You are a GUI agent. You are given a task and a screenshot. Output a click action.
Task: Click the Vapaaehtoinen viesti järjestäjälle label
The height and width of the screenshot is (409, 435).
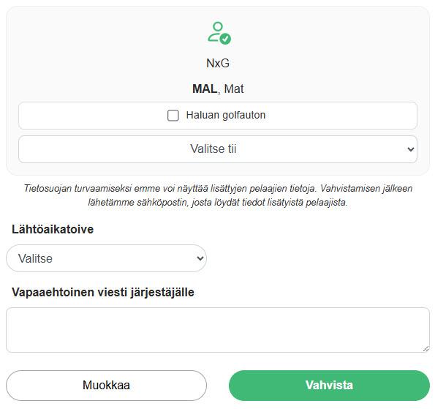pyautogui.click(x=103, y=293)
